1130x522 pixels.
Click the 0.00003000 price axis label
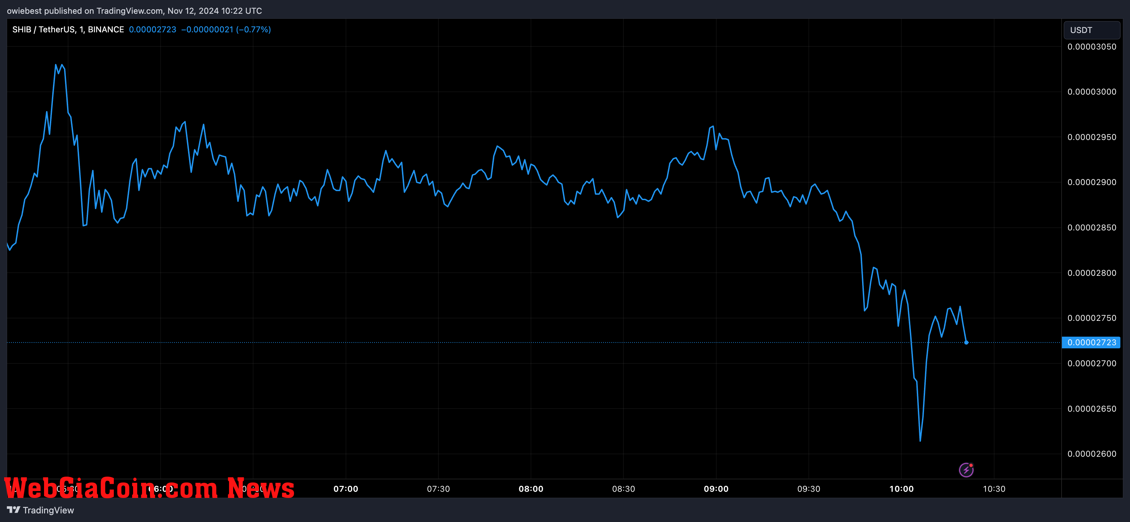(x=1092, y=92)
